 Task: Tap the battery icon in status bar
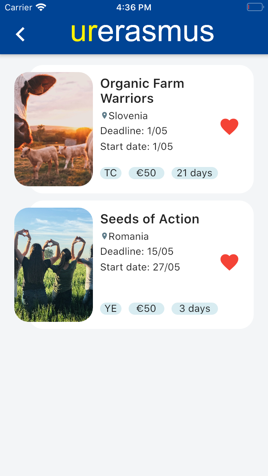255,7
